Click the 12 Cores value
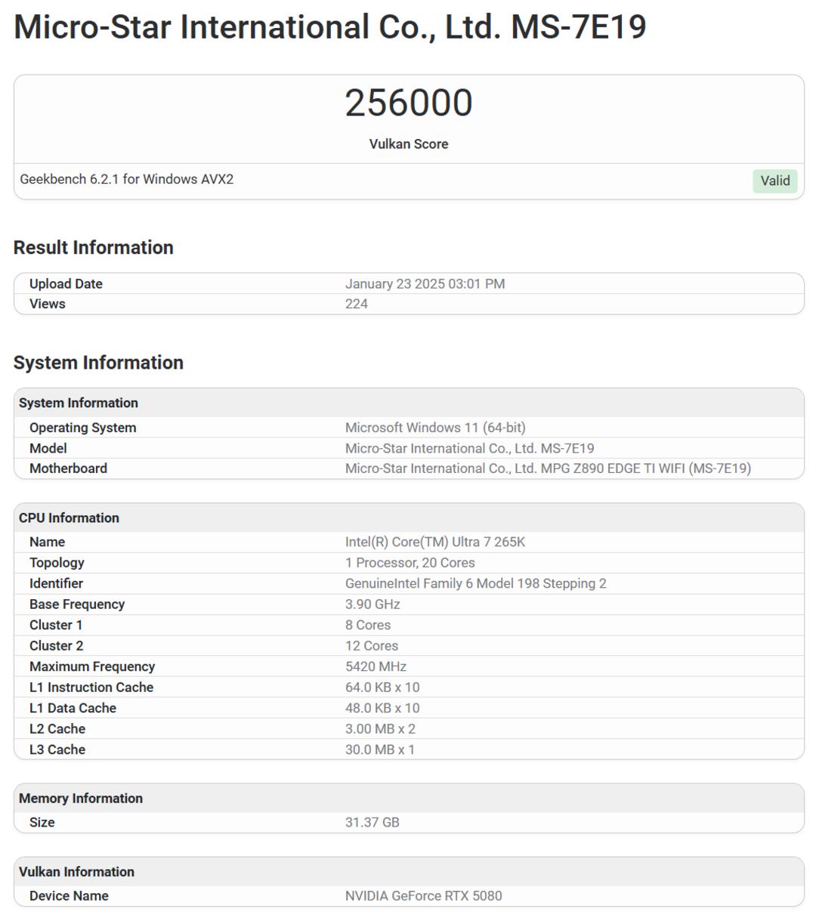Image resolution: width=816 pixels, height=918 pixels. click(x=372, y=645)
